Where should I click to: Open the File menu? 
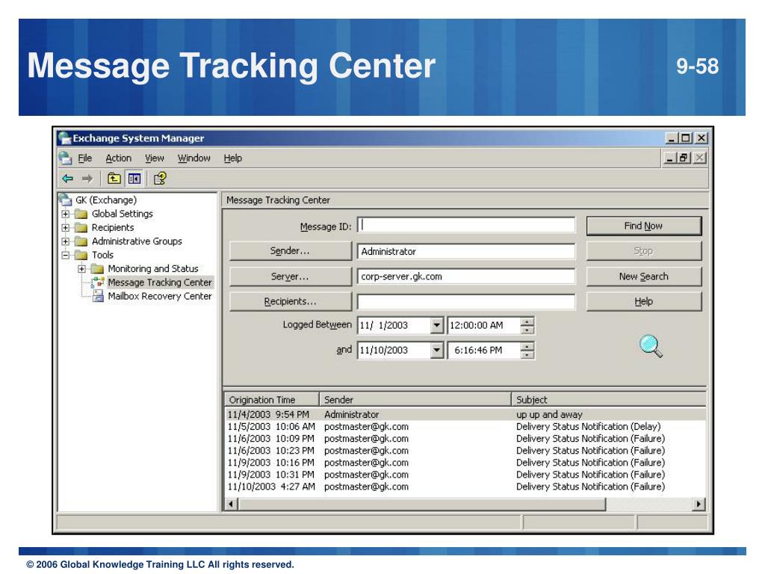tap(85, 158)
